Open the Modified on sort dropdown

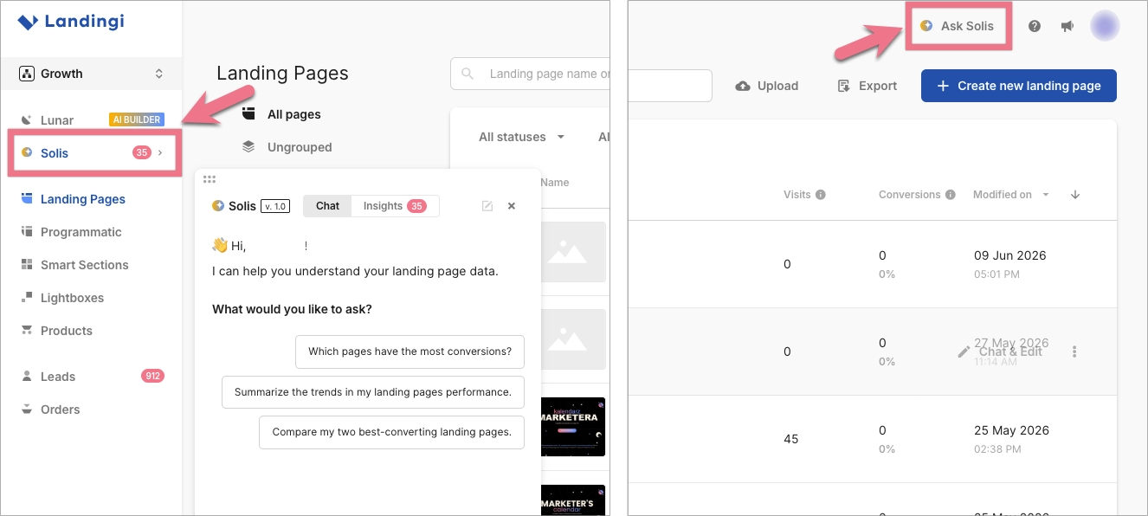(x=1011, y=195)
